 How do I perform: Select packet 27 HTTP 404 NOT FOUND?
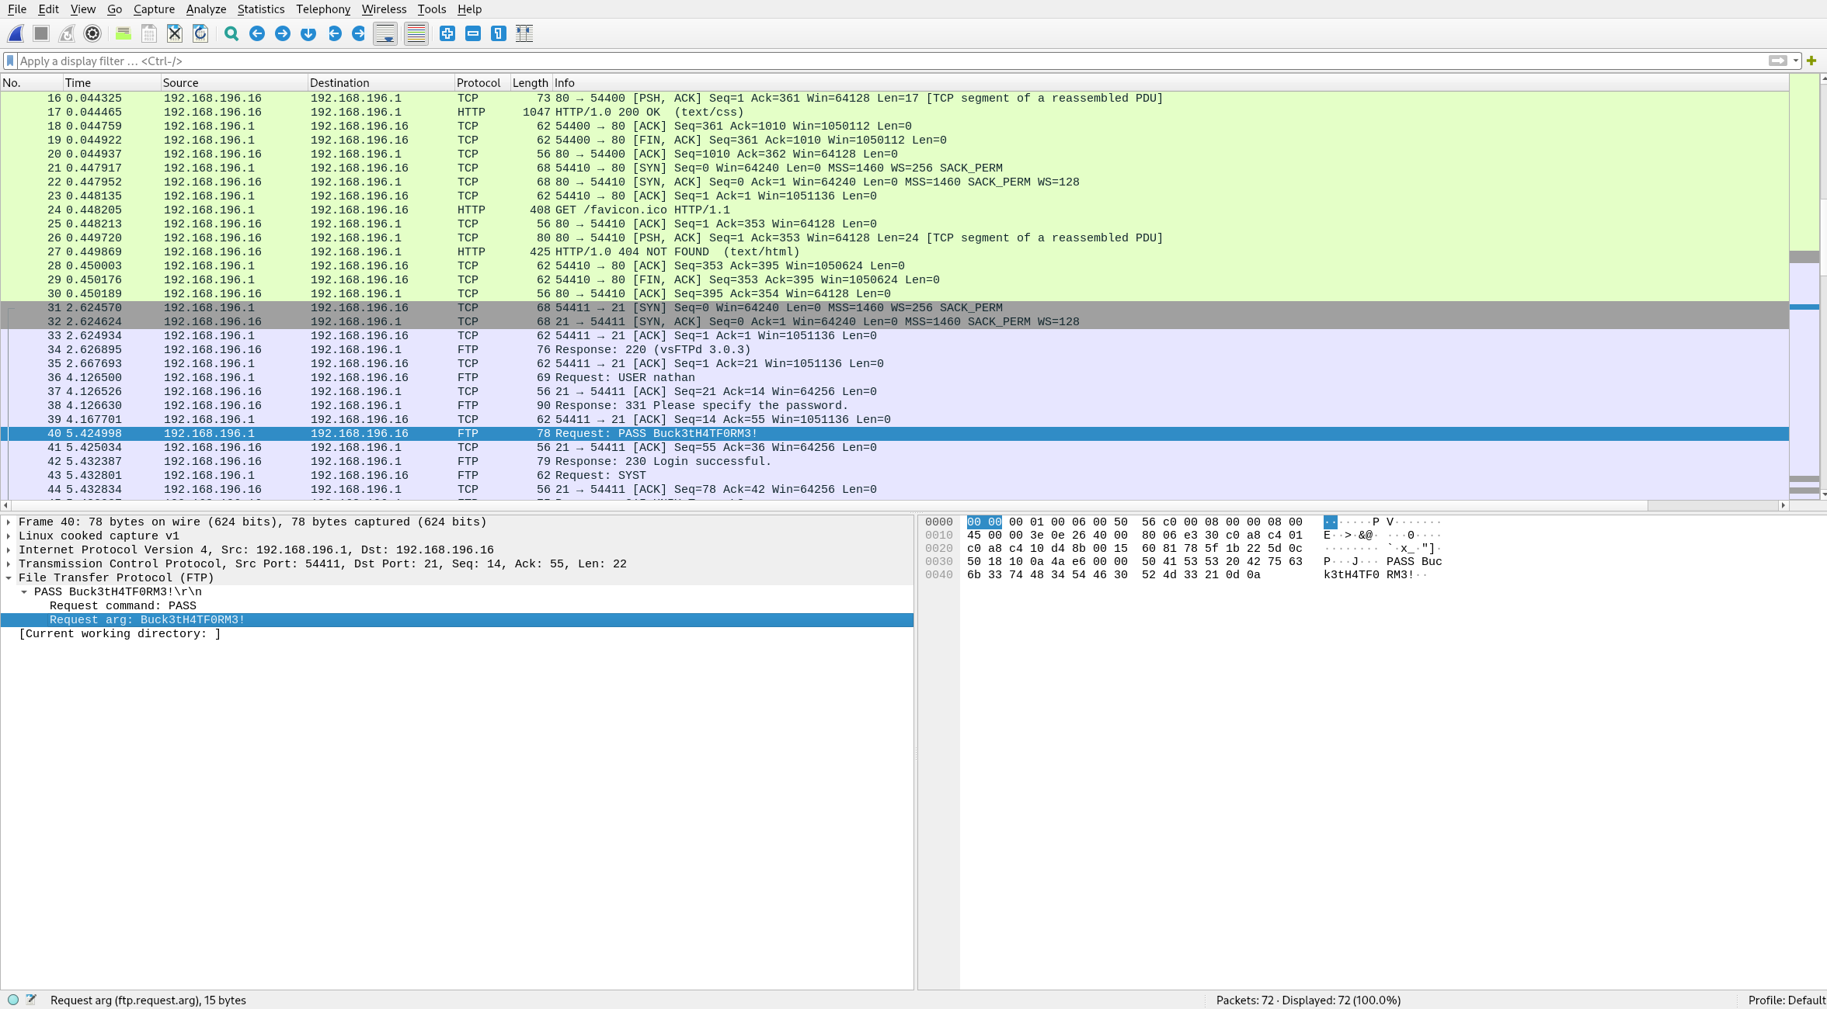pyautogui.click(x=895, y=252)
